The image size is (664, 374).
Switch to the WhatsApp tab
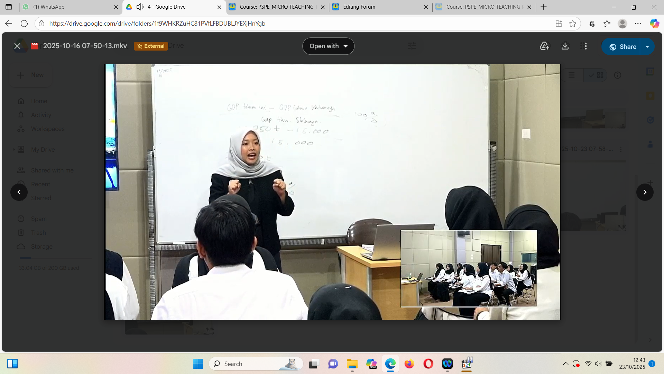[x=52, y=7]
